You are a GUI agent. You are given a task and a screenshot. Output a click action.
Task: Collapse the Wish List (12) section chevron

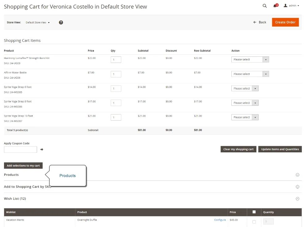[298, 199]
